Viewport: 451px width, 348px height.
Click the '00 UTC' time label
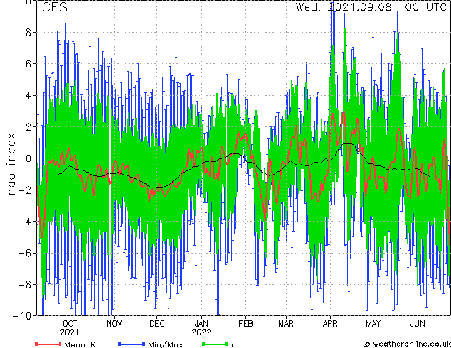point(426,7)
